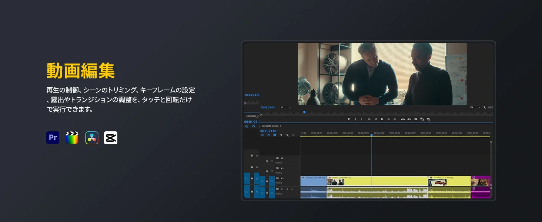Step back one frame in the monitor
This screenshot has width=542, height=222.
coord(376,119)
